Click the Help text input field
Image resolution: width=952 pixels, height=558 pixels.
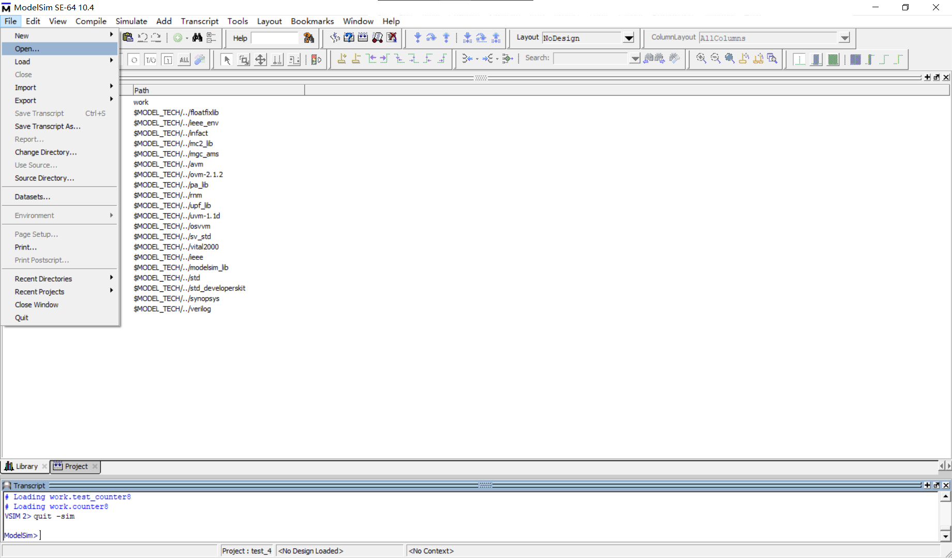pos(274,38)
